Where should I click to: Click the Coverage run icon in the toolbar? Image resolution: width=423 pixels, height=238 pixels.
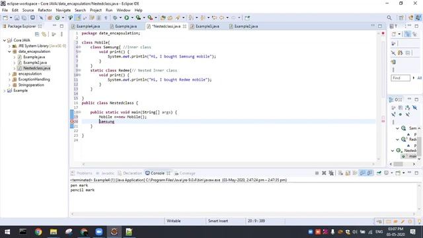click(138, 18)
